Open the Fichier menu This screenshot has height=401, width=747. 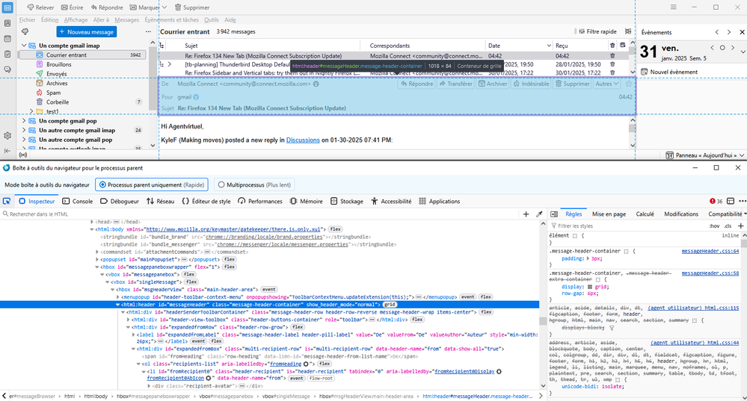tap(27, 20)
